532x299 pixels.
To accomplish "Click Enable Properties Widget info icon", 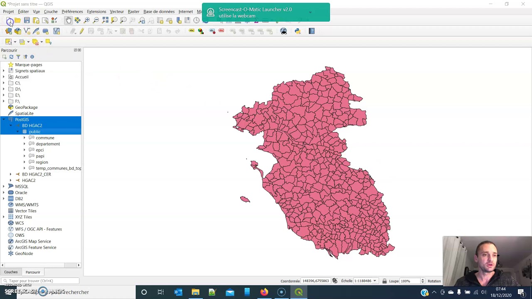I will pos(32,57).
